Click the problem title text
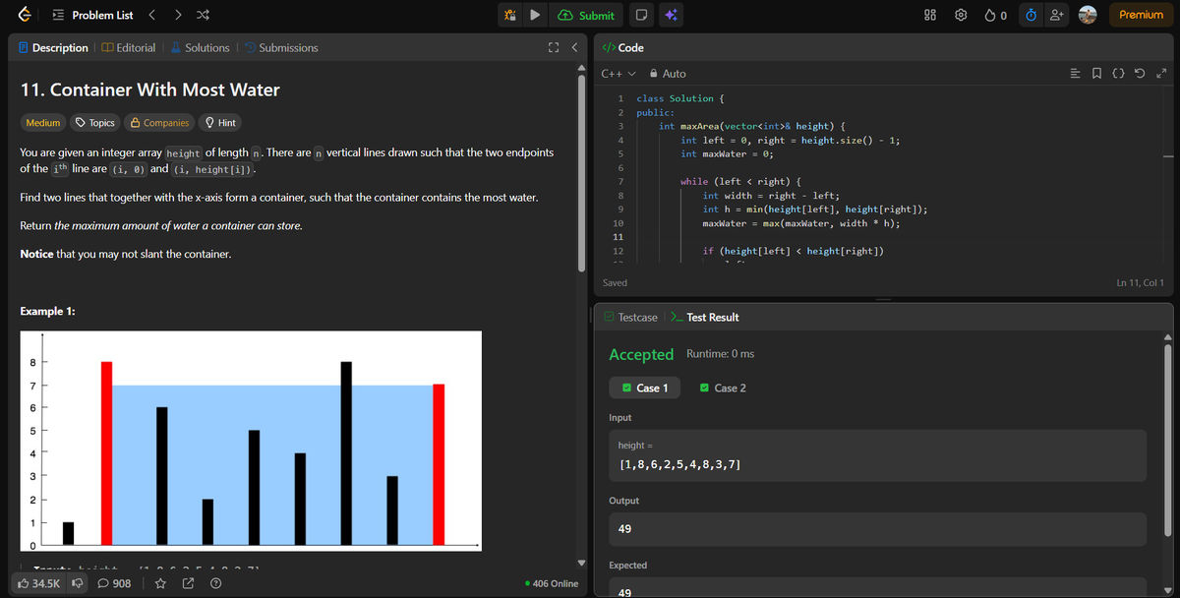1180x598 pixels. 149,90
